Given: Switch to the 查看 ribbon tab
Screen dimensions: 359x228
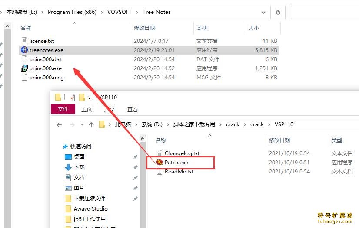Looking at the screenshot, I should tap(132, 110).
